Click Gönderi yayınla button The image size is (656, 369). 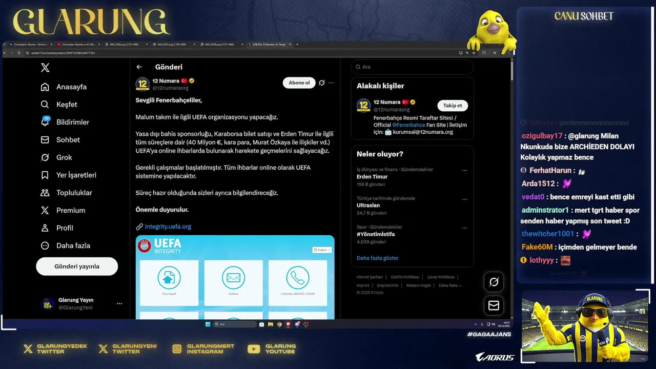click(77, 266)
